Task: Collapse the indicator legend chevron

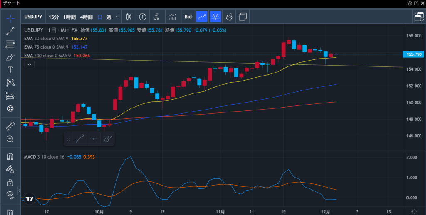Action: pyautogui.click(x=29, y=64)
